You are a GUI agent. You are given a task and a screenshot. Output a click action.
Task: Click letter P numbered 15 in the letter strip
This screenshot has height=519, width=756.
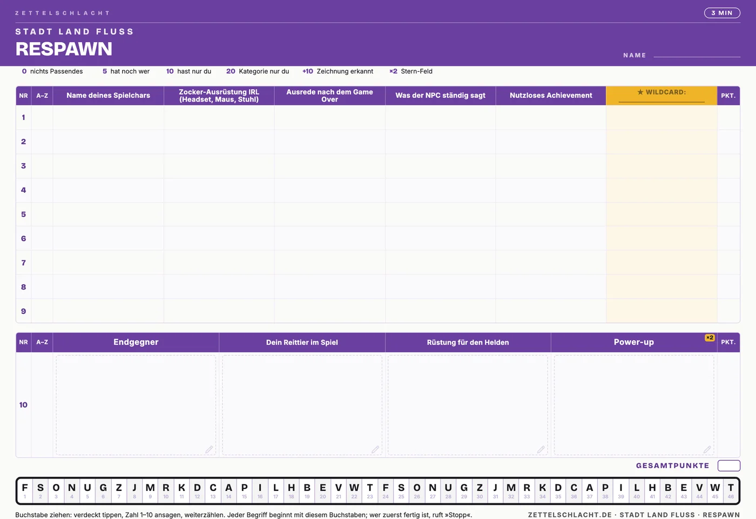pyautogui.click(x=244, y=490)
